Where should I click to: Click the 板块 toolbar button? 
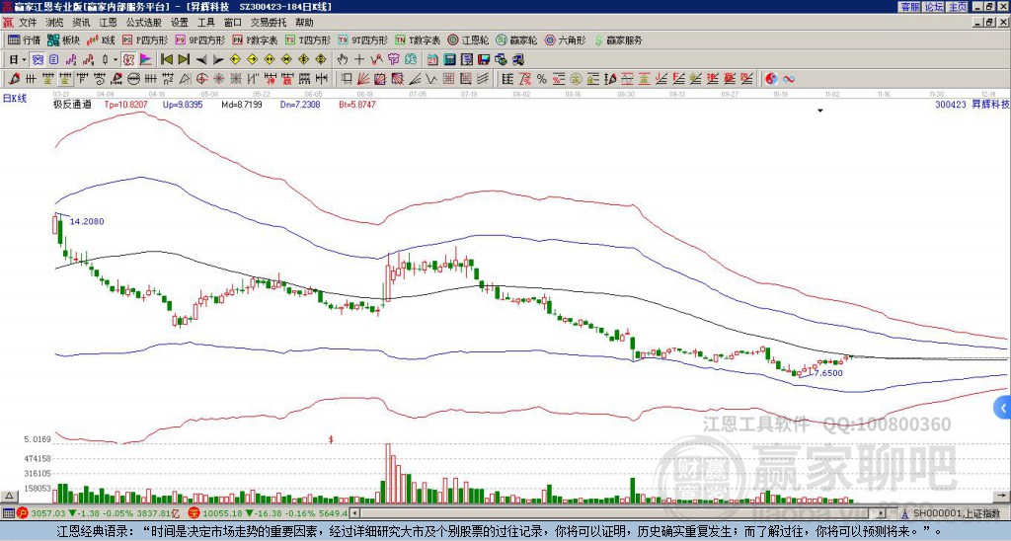[x=63, y=39]
